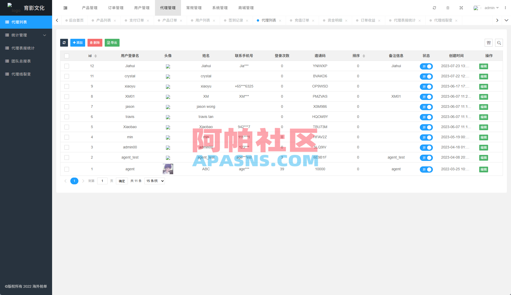Enter fullscreen mode from the header
Viewport: 511px width, 295px height.
(461, 8)
